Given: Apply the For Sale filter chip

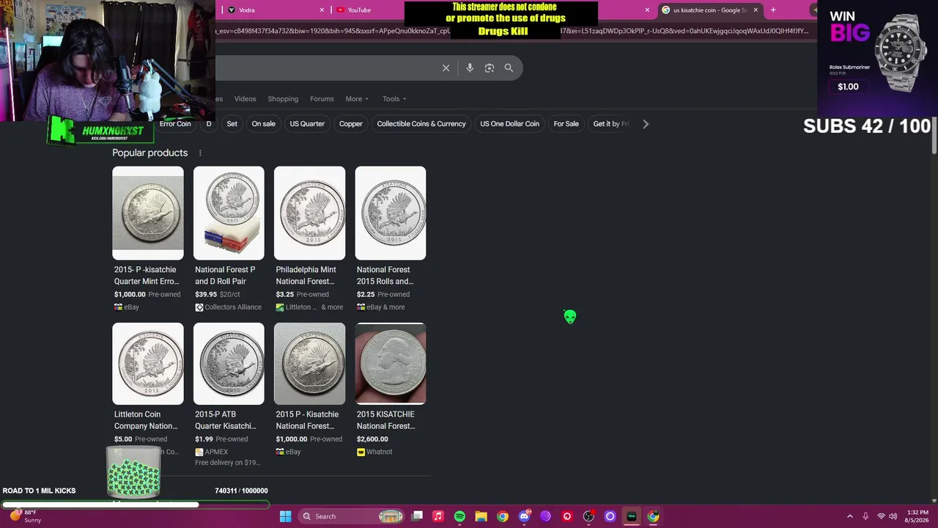Looking at the screenshot, I should pyautogui.click(x=566, y=124).
